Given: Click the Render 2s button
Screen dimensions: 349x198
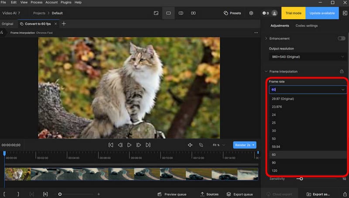Looking at the screenshot, I should 245,145.
